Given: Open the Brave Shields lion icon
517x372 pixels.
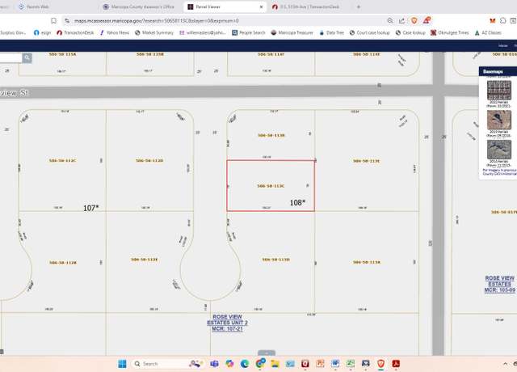Looking at the screenshot, I should (x=414, y=21).
